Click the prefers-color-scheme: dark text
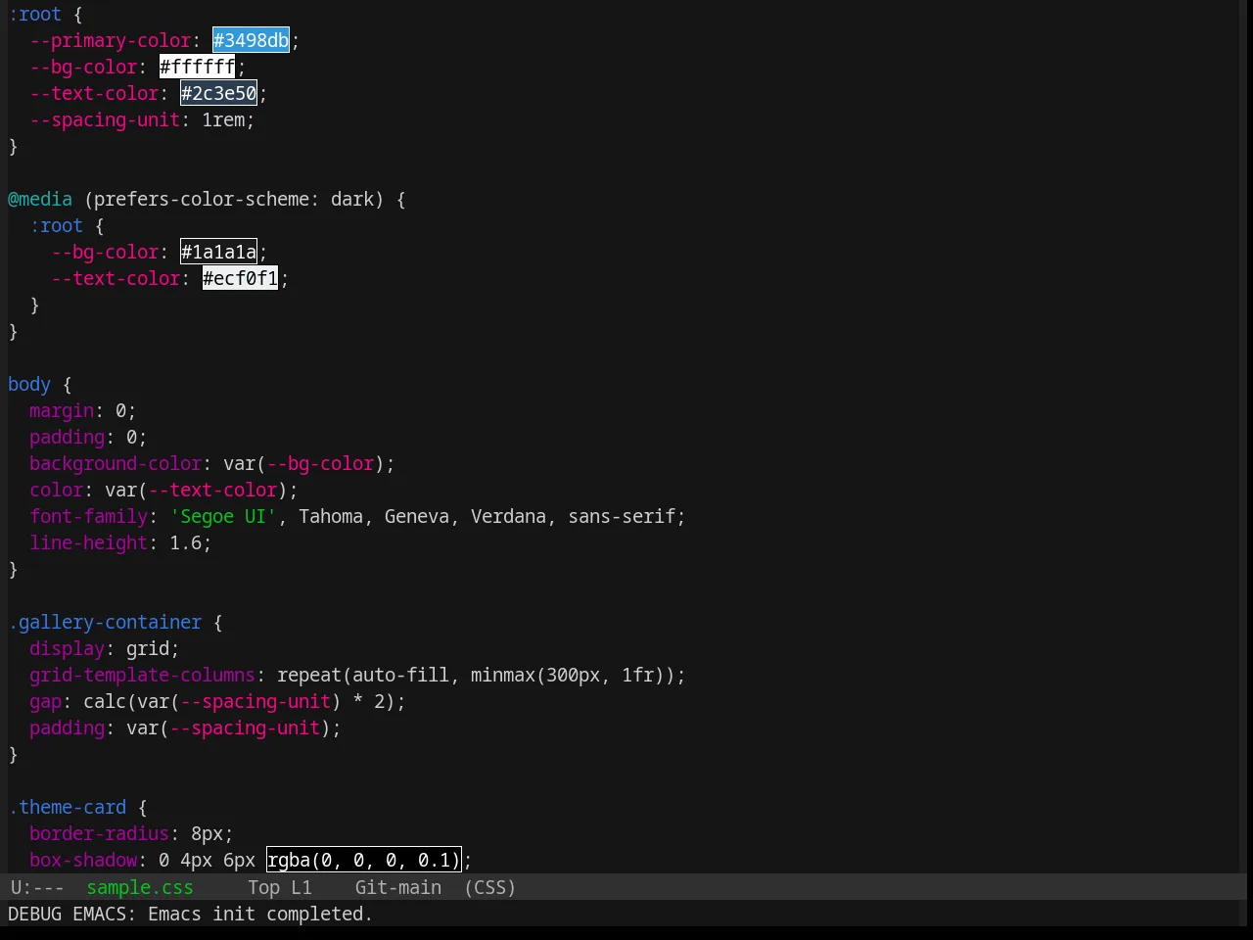The width and height of the screenshot is (1253, 940). pyautogui.click(x=234, y=199)
